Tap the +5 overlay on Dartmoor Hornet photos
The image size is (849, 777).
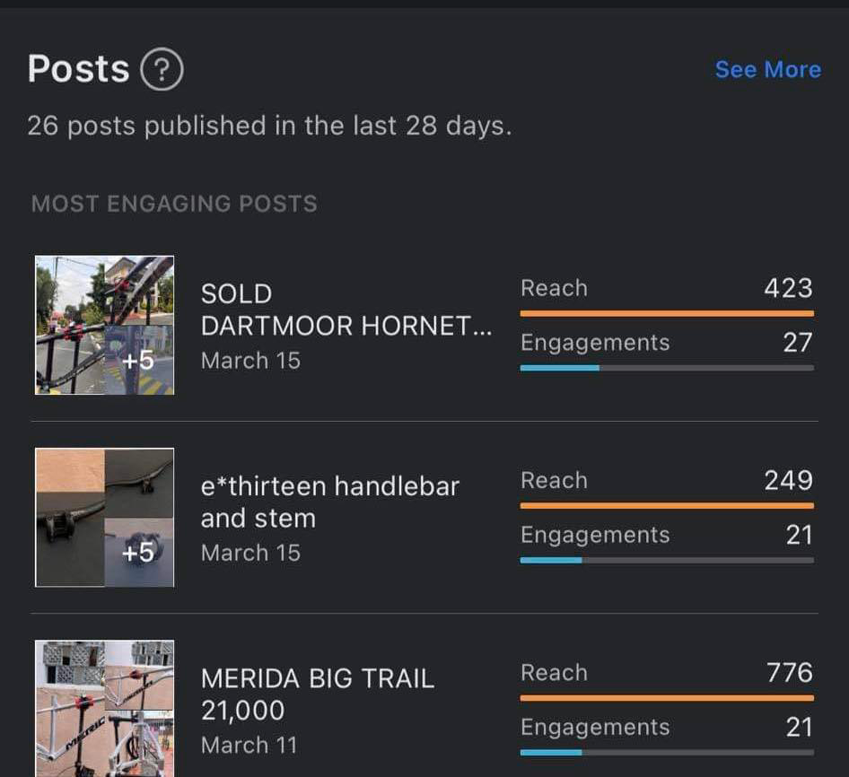click(138, 361)
